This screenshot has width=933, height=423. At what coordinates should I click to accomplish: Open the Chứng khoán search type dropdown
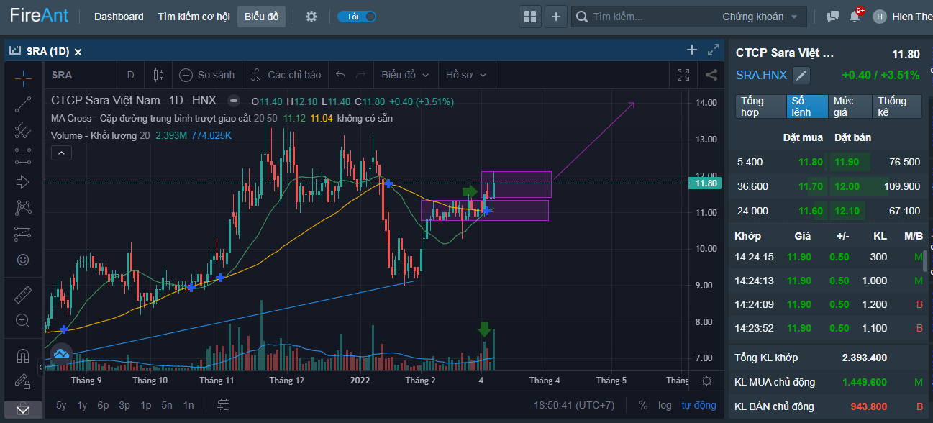click(760, 17)
